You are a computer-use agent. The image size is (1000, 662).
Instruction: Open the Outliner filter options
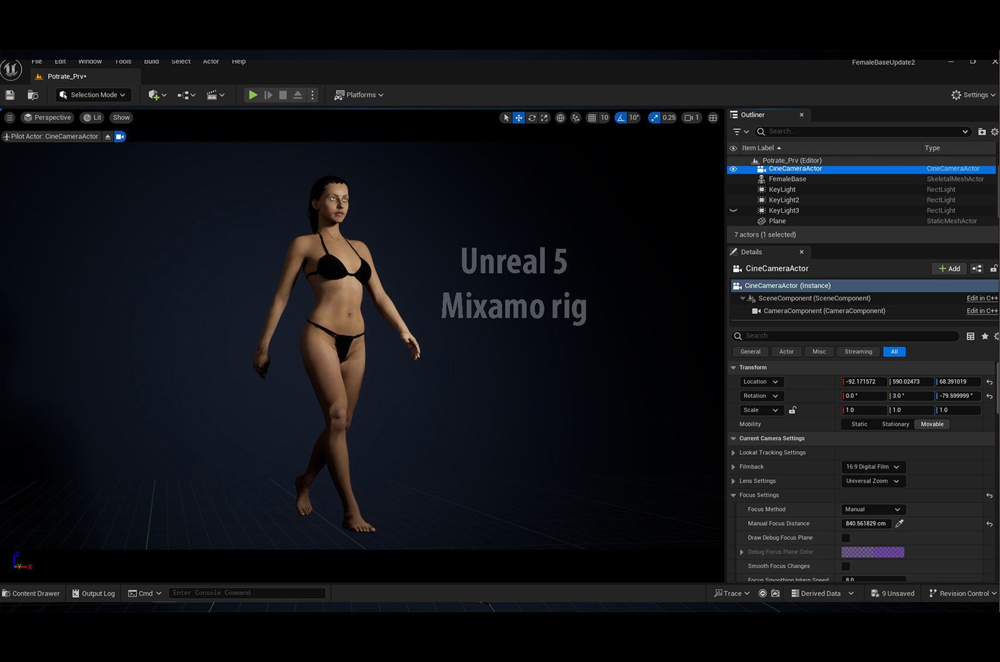[x=741, y=131]
